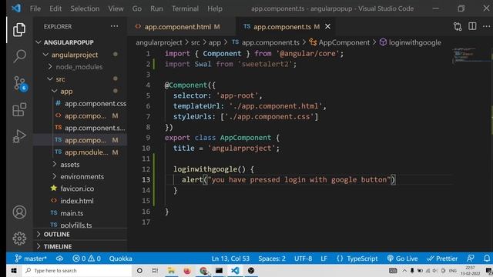Screen dimensions: 493x277
Task: Open index.html in explorer
Action: tap(77, 201)
